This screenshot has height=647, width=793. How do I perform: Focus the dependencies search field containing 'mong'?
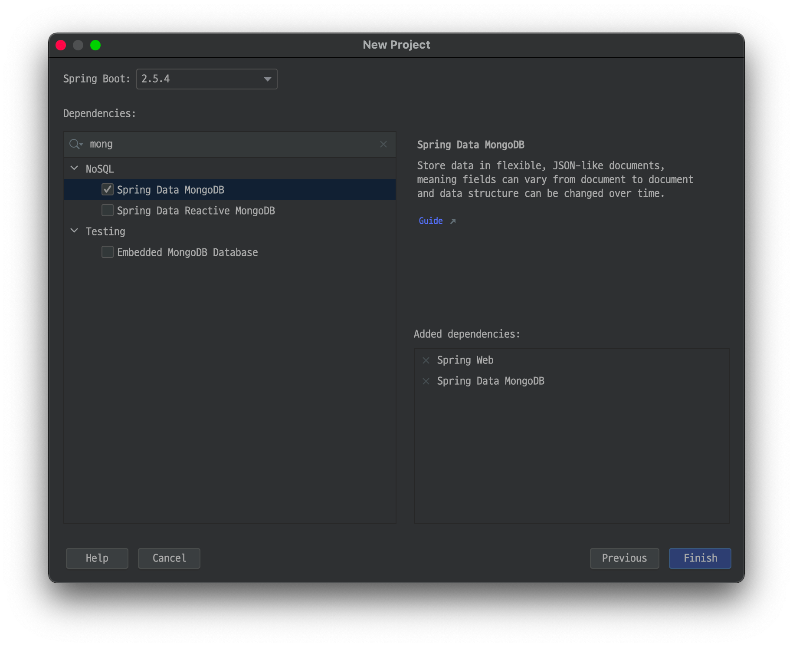230,144
